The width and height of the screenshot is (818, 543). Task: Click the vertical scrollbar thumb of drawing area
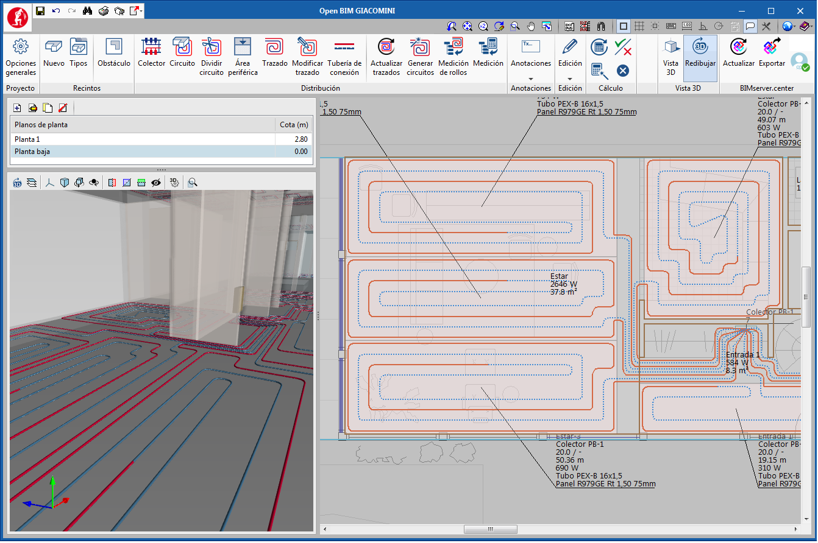pyautogui.click(x=806, y=296)
